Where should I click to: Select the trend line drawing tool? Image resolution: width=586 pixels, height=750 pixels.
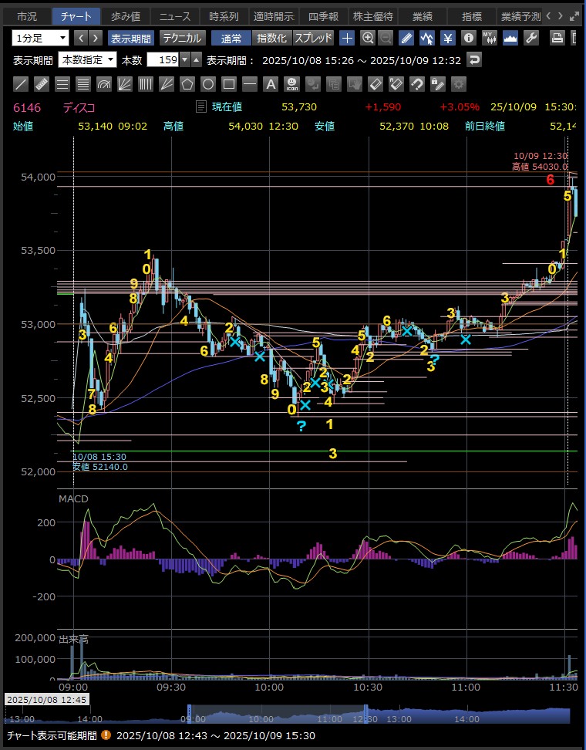click(22, 84)
